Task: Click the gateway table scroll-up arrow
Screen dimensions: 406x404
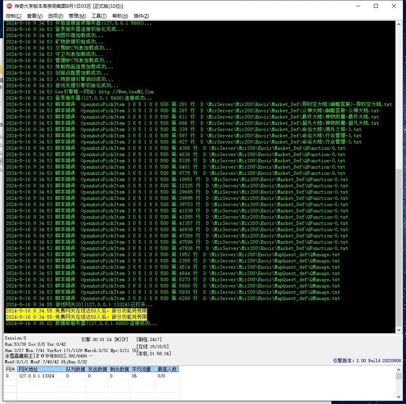Action: 399,370
